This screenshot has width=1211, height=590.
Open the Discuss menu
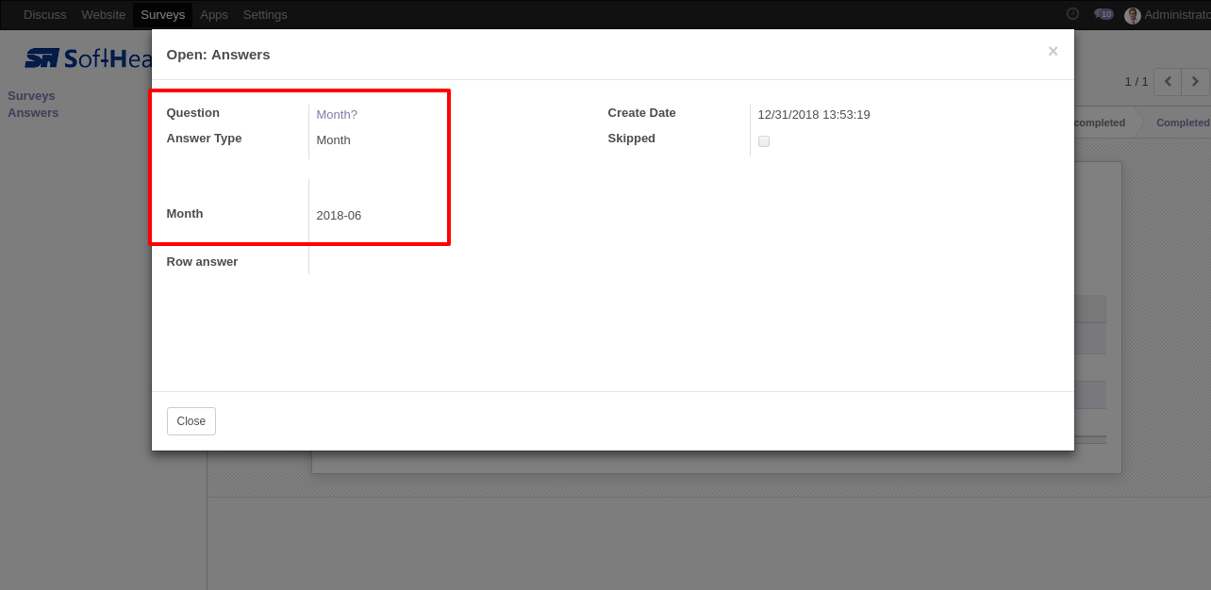point(44,15)
